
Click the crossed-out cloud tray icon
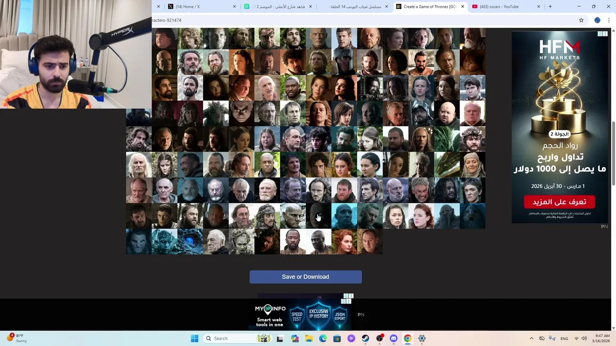click(542, 338)
